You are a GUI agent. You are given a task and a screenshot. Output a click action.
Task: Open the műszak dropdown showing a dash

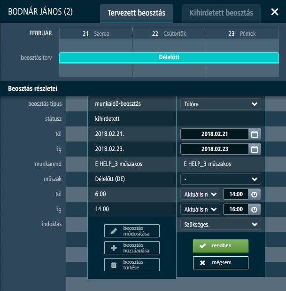click(221, 179)
